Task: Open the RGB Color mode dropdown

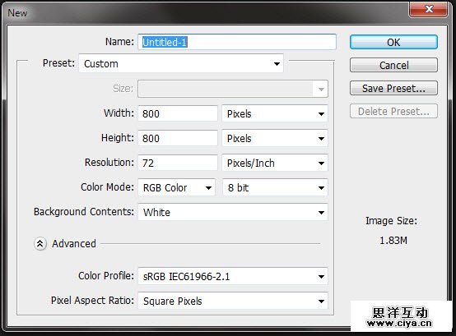Action: click(176, 188)
